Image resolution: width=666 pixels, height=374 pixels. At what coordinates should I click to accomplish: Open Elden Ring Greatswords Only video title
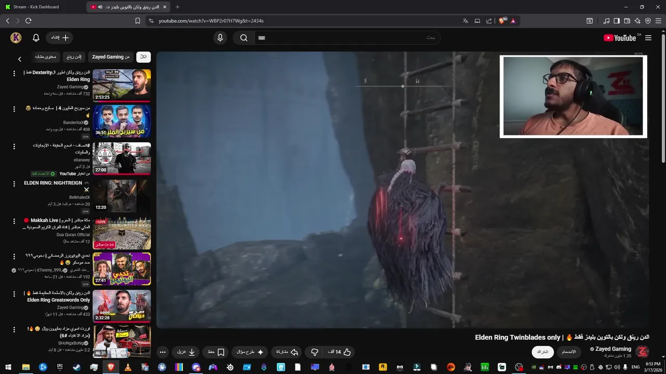58,297
